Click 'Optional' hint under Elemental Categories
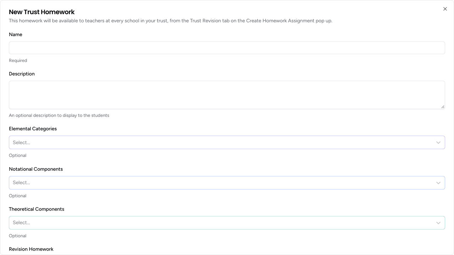This screenshot has width=454, height=255. tap(18, 155)
